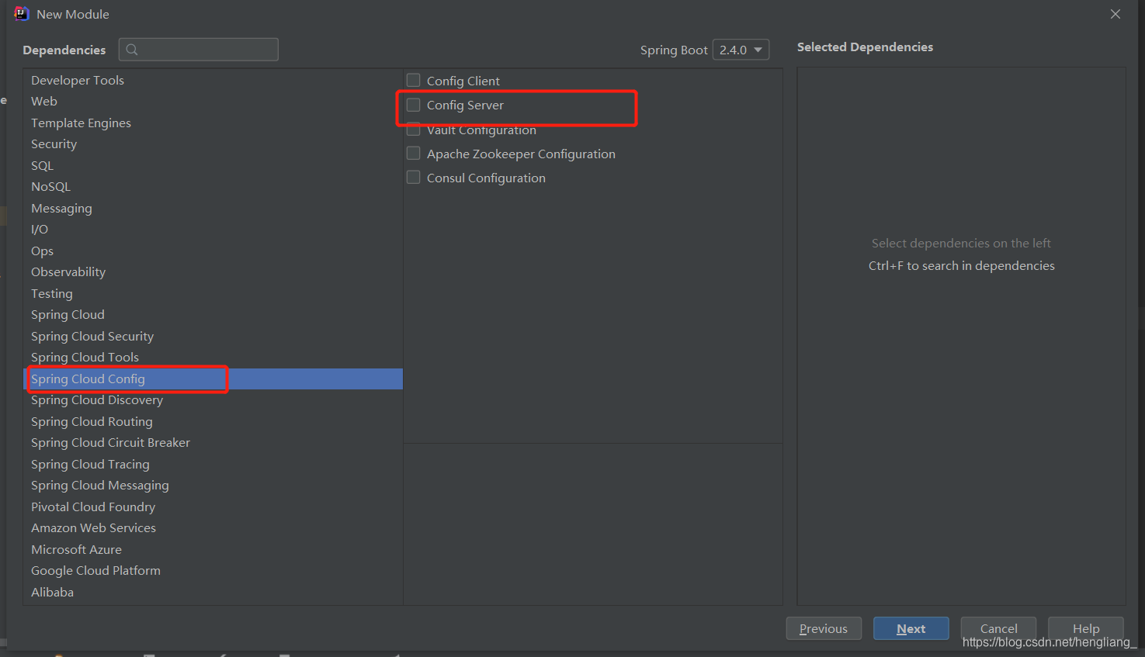This screenshot has height=657, width=1145.
Task: Enable the Config Server checkbox
Action: [x=414, y=105]
